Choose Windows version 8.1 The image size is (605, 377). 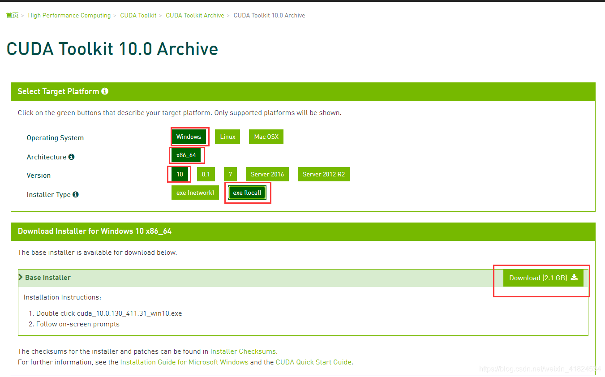click(x=206, y=174)
